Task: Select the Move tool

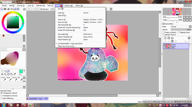Action: (x=2, y=74)
